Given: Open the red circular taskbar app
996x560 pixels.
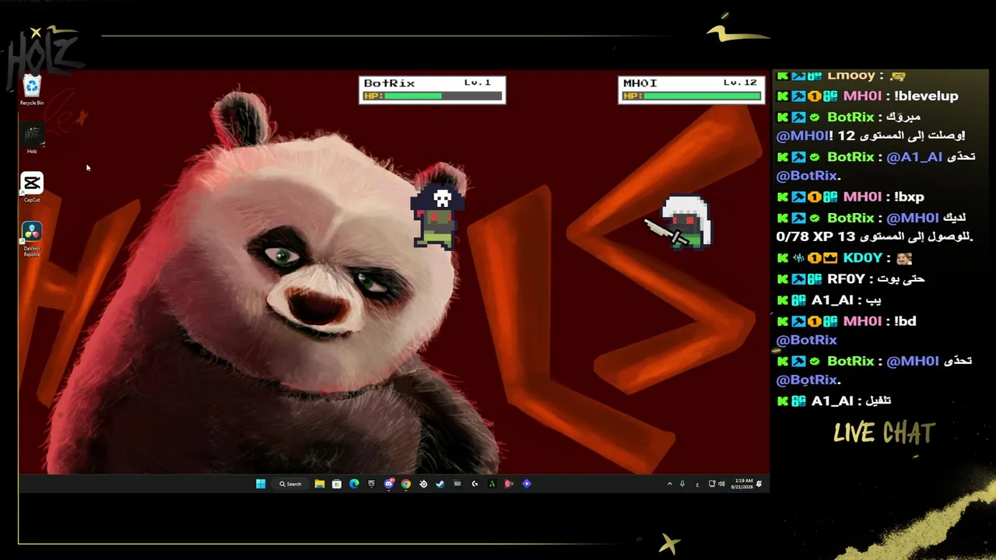Looking at the screenshot, I should coord(509,484).
